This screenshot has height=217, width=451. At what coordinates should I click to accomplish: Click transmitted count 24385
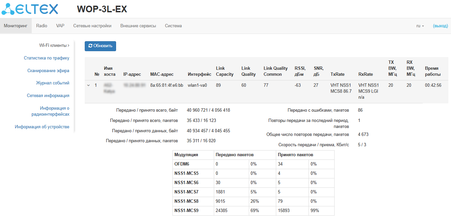(221, 211)
